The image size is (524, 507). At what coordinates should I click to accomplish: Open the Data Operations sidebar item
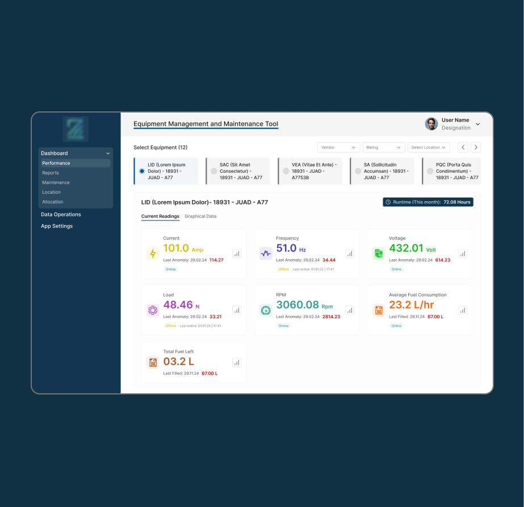(x=61, y=214)
